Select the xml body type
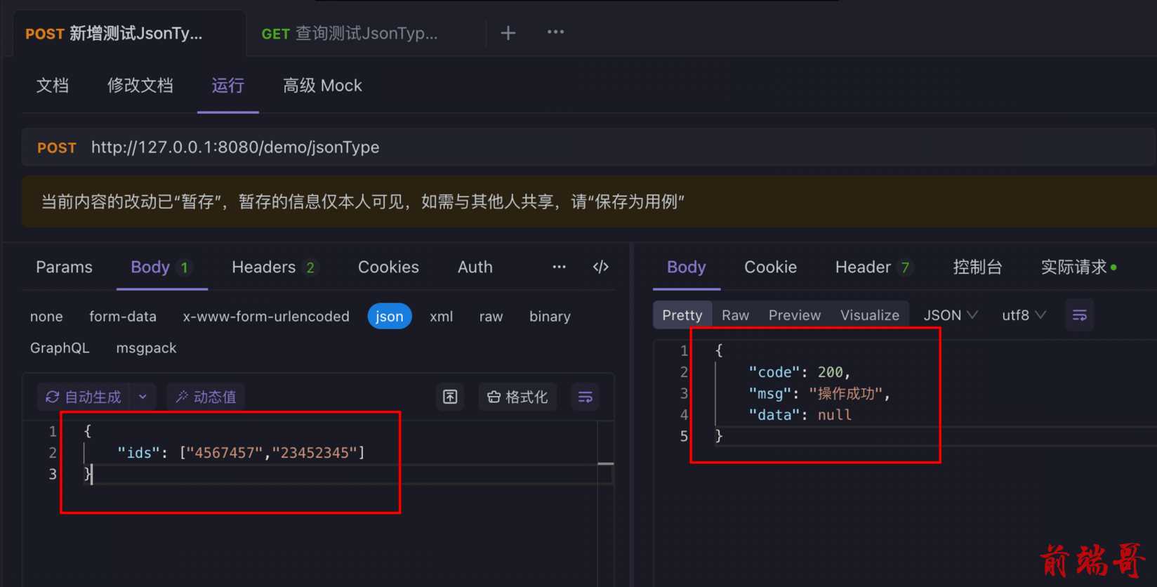Image resolution: width=1157 pixels, height=587 pixels. point(441,317)
